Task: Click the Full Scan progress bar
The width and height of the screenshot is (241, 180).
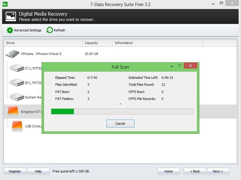Action: coord(122,111)
